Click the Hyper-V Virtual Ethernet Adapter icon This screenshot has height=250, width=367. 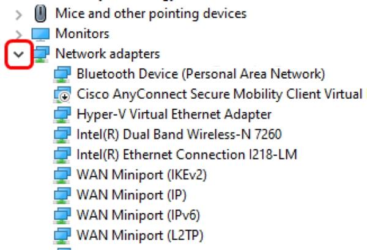click(62, 115)
